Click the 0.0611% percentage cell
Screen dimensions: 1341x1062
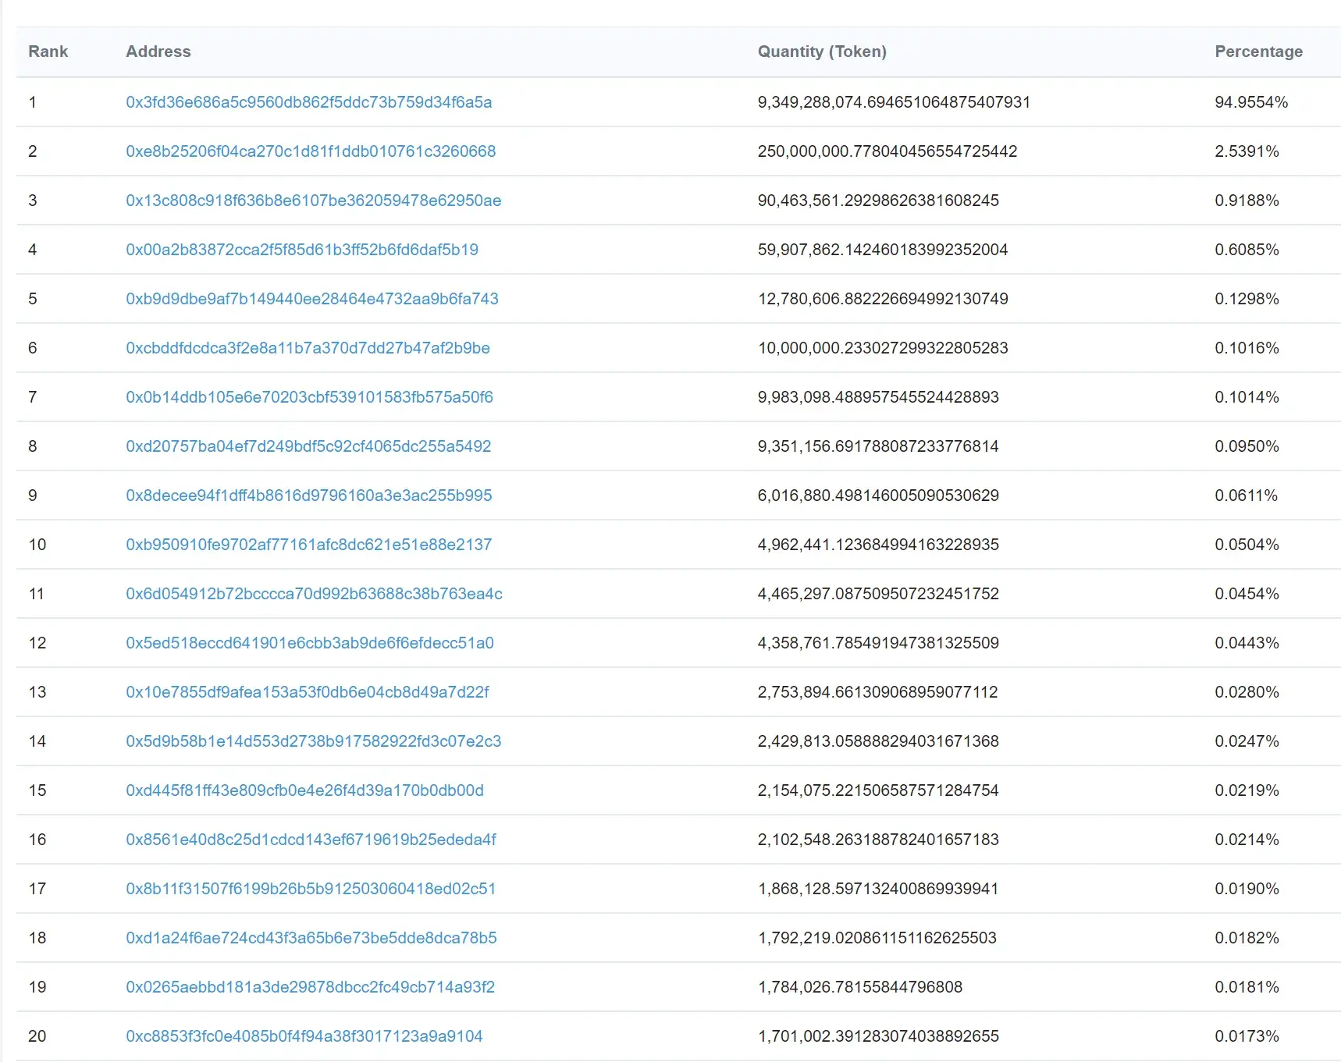click(1246, 495)
